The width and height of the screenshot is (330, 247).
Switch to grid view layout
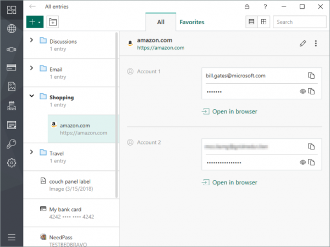coord(263,22)
